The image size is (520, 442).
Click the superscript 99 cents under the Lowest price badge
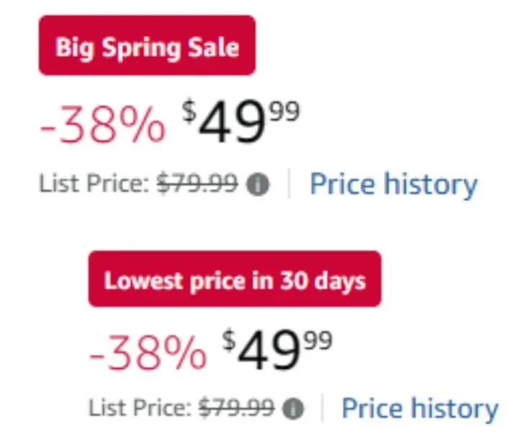tap(317, 339)
